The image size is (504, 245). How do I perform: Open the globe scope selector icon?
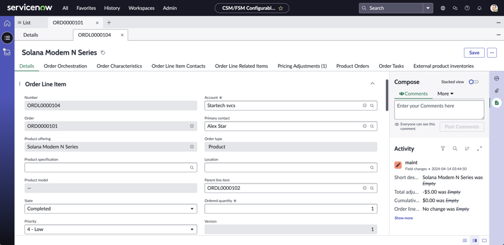[x=443, y=8]
